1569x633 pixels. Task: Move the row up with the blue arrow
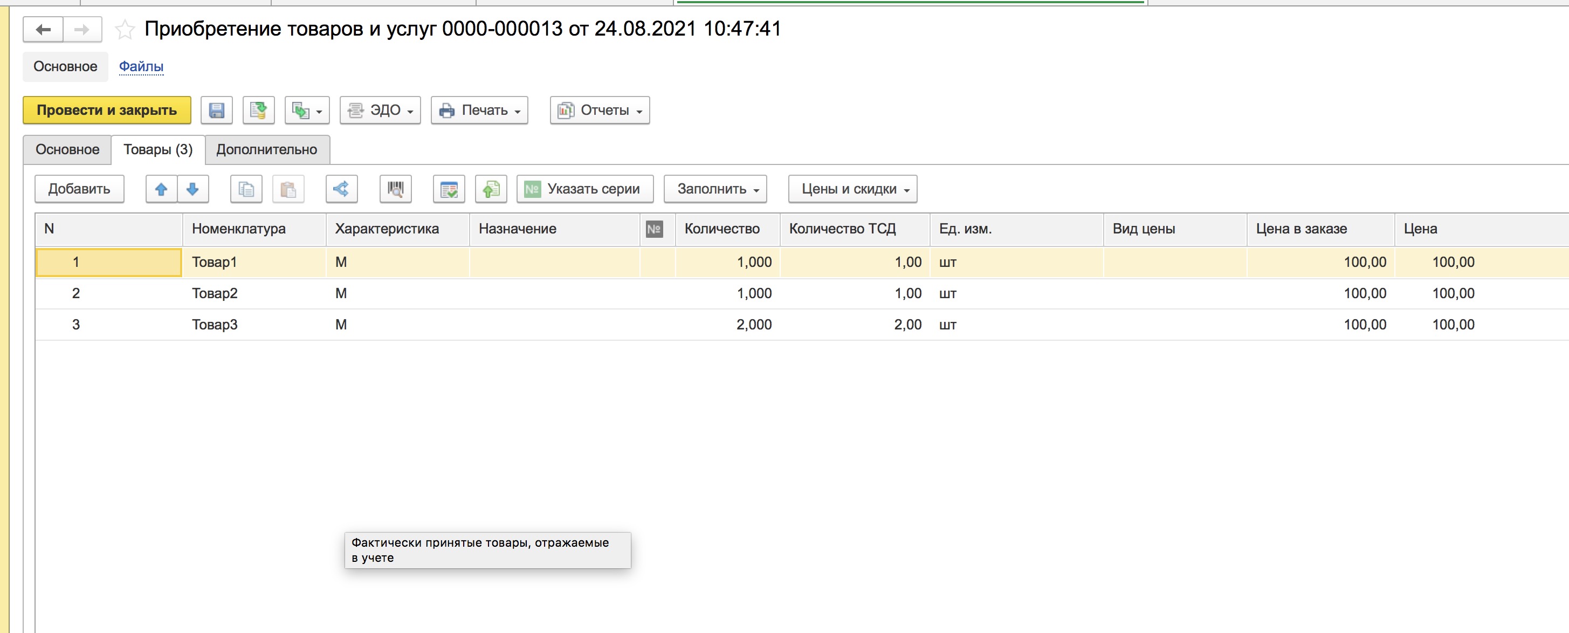[161, 189]
